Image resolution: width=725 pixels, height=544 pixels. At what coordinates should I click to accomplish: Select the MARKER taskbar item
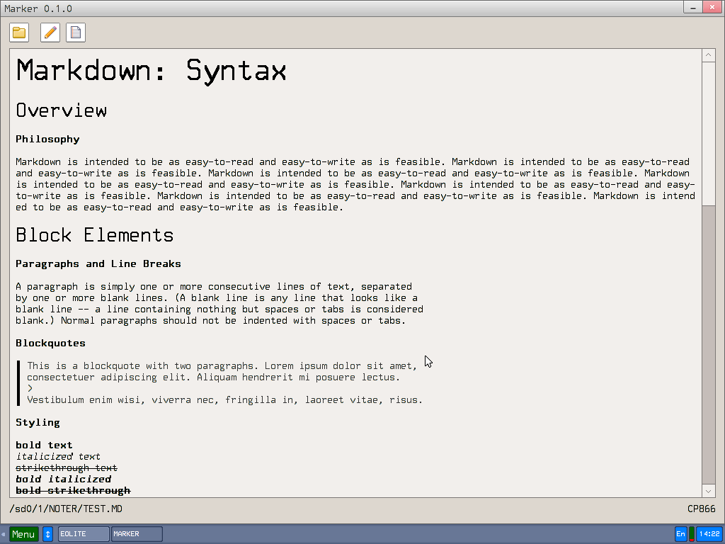click(x=137, y=534)
